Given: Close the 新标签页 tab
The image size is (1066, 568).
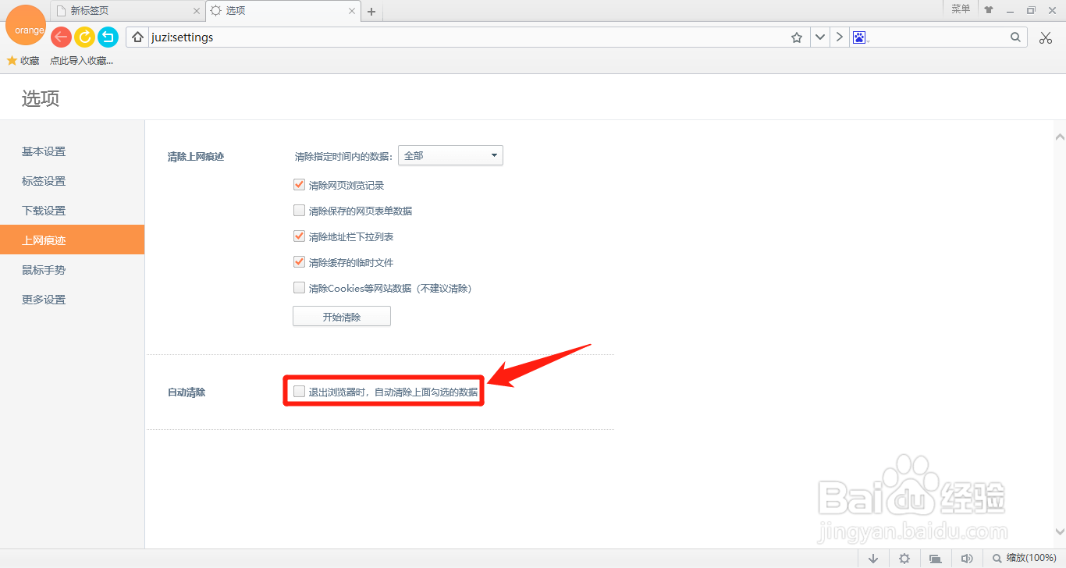Looking at the screenshot, I should 197,11.
